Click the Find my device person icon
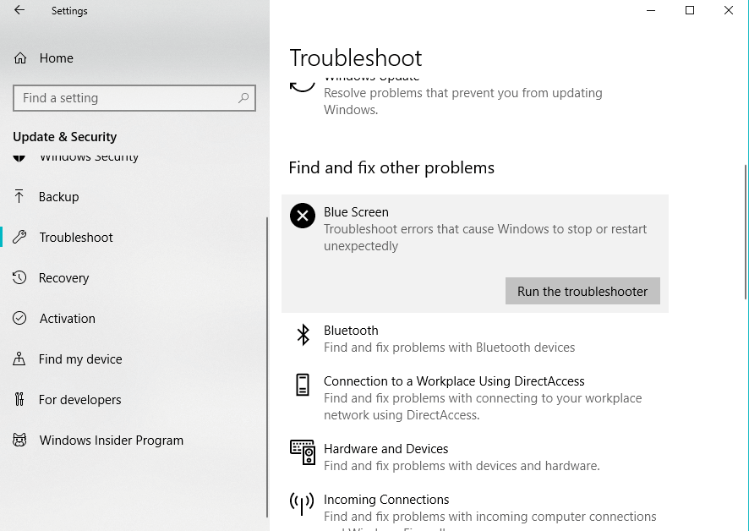749x531 pixels. click(19, 359)
